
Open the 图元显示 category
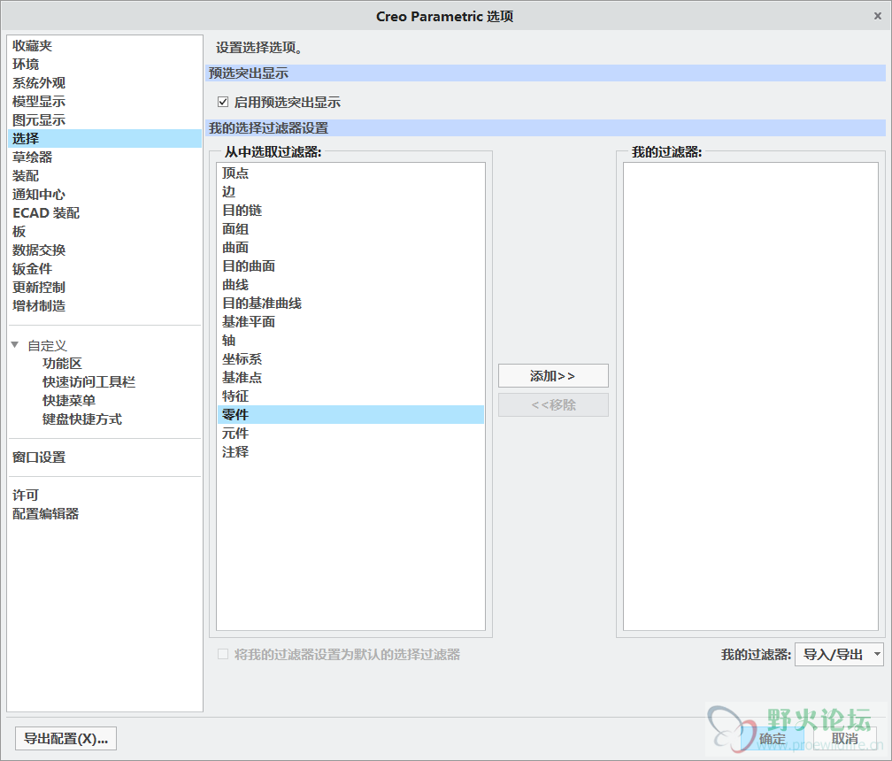tap(105, 120)
